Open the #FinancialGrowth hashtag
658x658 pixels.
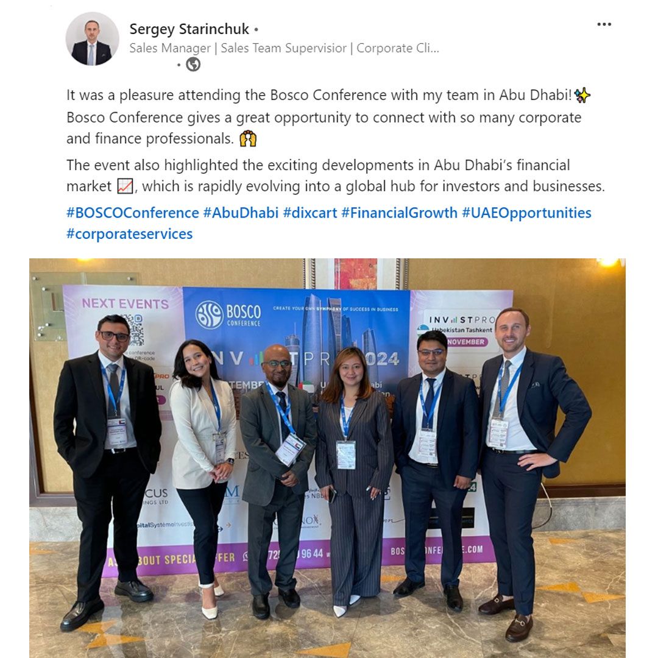[x=399, y=213]
